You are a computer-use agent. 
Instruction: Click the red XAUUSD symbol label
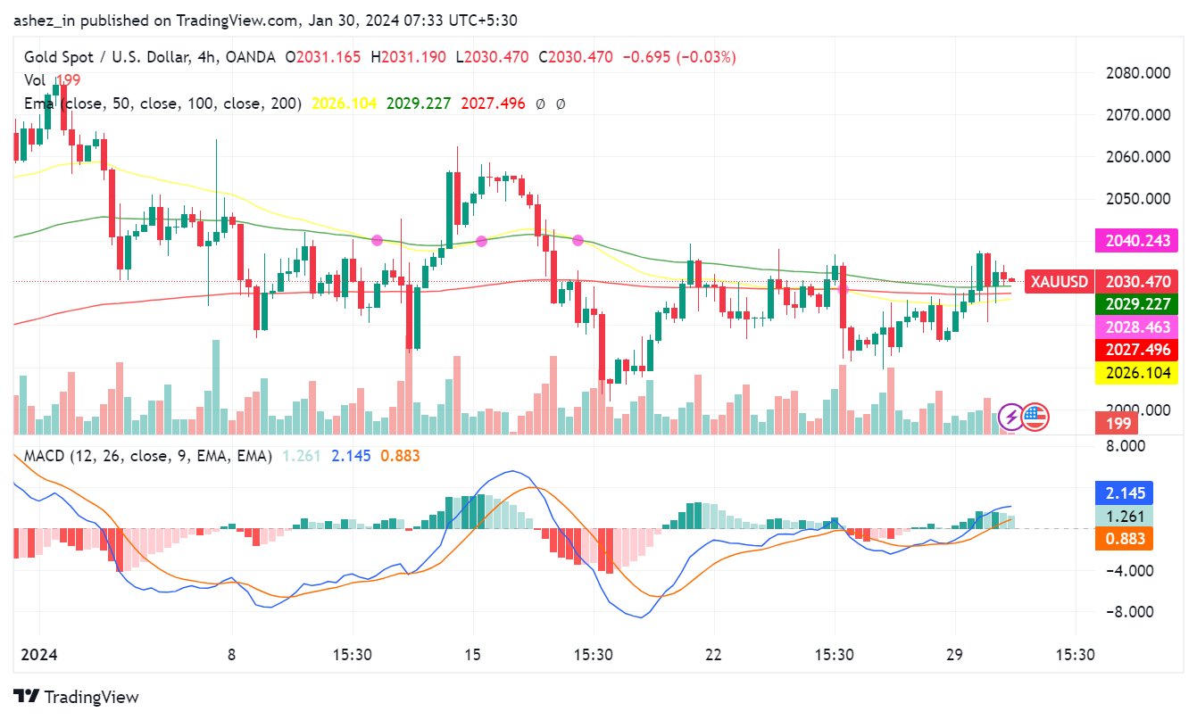click(x=1060, y=283)
